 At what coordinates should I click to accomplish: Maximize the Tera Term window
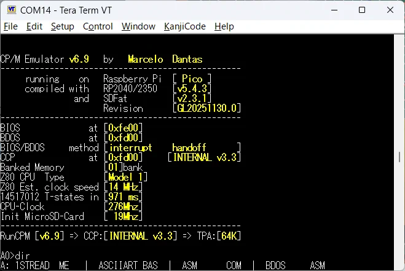(x=362, y=10)
